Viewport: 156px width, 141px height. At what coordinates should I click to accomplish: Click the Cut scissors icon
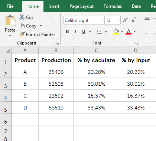(x=22, y=17)
